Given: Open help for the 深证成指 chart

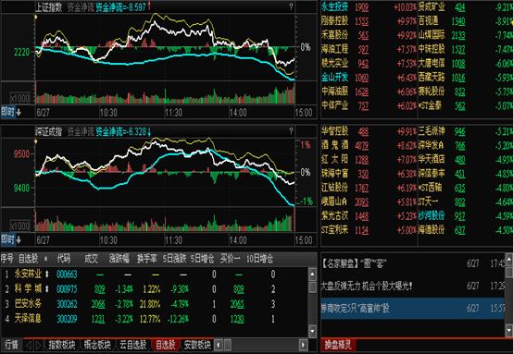Looking at the screenshot, I should pyautogui.click(x=291, y=131).
